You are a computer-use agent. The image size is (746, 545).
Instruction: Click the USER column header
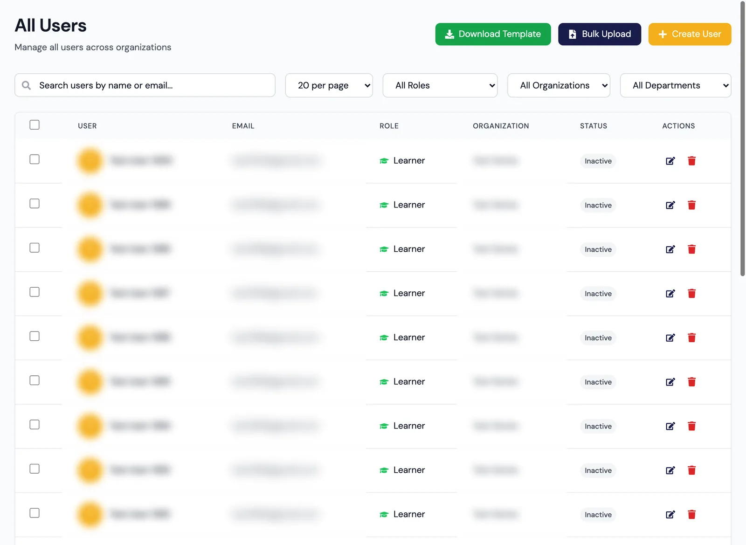87,126
